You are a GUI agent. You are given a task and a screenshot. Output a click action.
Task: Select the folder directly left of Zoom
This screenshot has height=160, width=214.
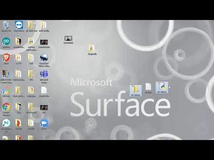point(31,124)
